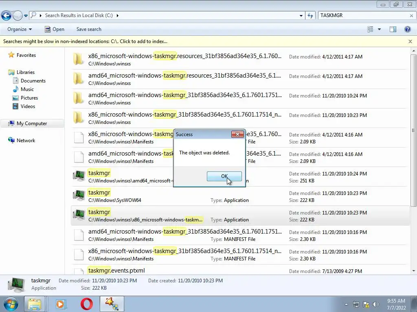Switch to the star-shield taskbar application
The image size is (417, 312).
click(112, 304)
